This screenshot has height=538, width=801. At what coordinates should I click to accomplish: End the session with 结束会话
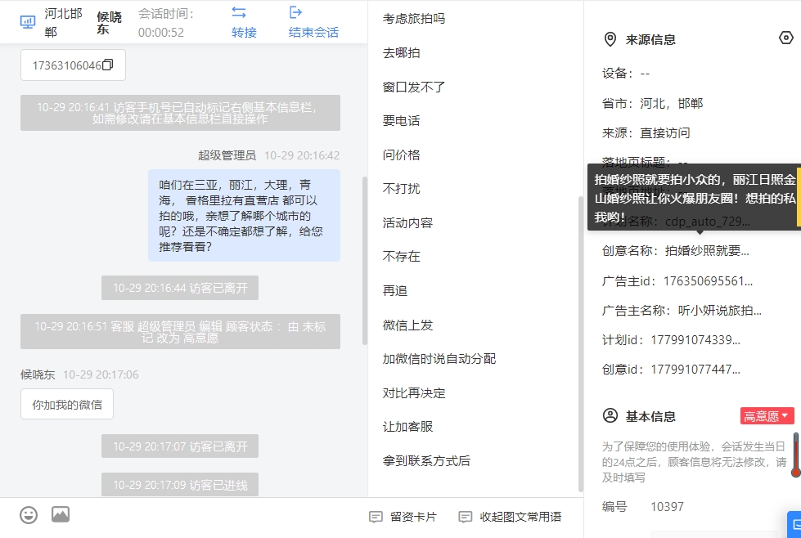pyautogui.click(x=313, y=22)
